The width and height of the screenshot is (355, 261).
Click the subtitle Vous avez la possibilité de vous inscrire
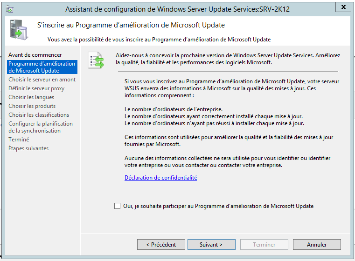click(159, 40)
